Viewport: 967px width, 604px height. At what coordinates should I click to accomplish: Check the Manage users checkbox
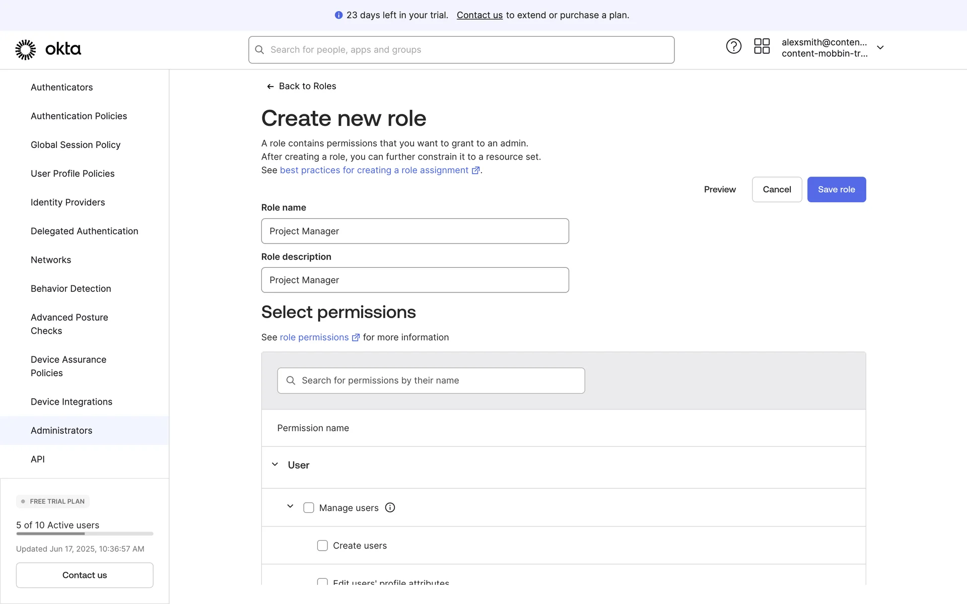309,508
